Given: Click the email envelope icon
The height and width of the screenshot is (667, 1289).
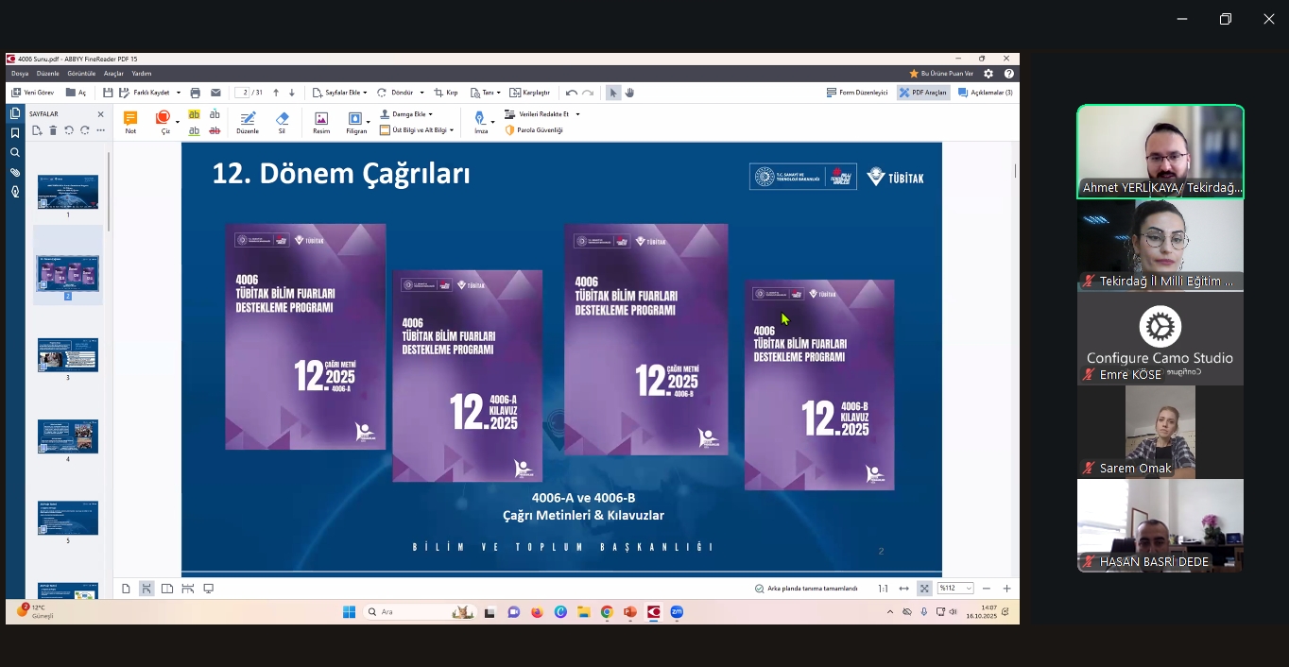Looking at the screenshot, I should click(x=215, y=93).
